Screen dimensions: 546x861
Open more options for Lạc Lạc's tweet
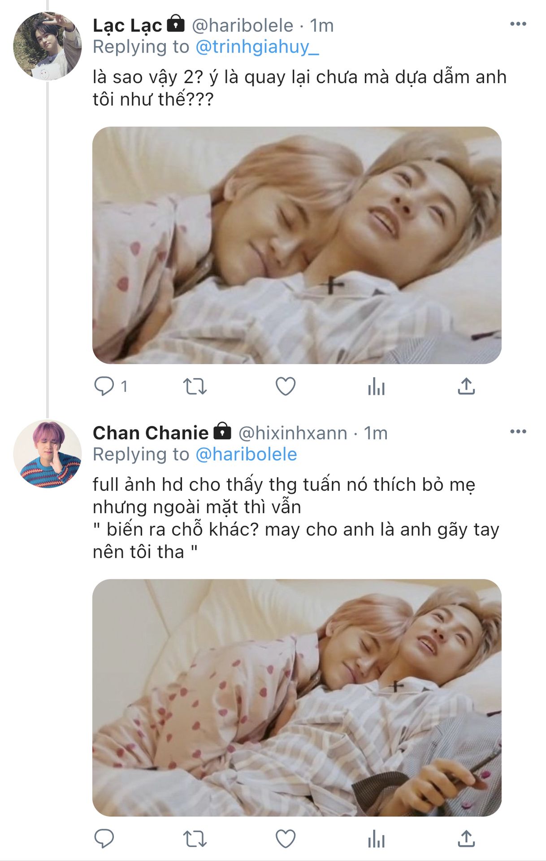click(518, 24)
